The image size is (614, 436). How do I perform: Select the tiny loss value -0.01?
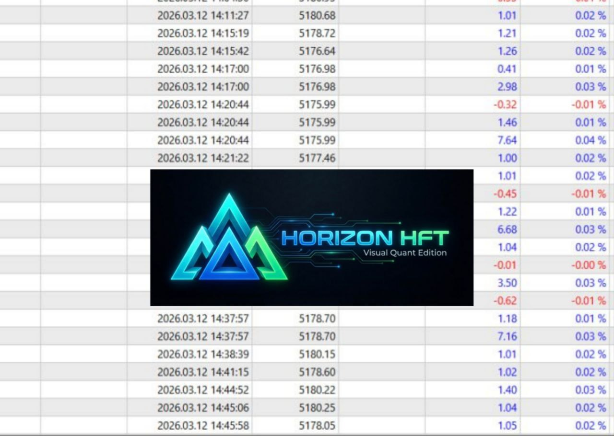click(505, 265)
